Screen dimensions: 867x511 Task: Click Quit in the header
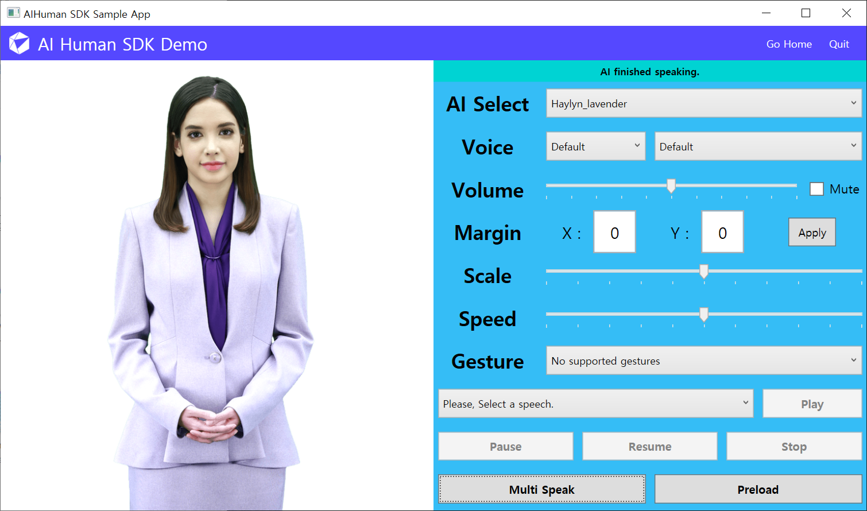839,44
